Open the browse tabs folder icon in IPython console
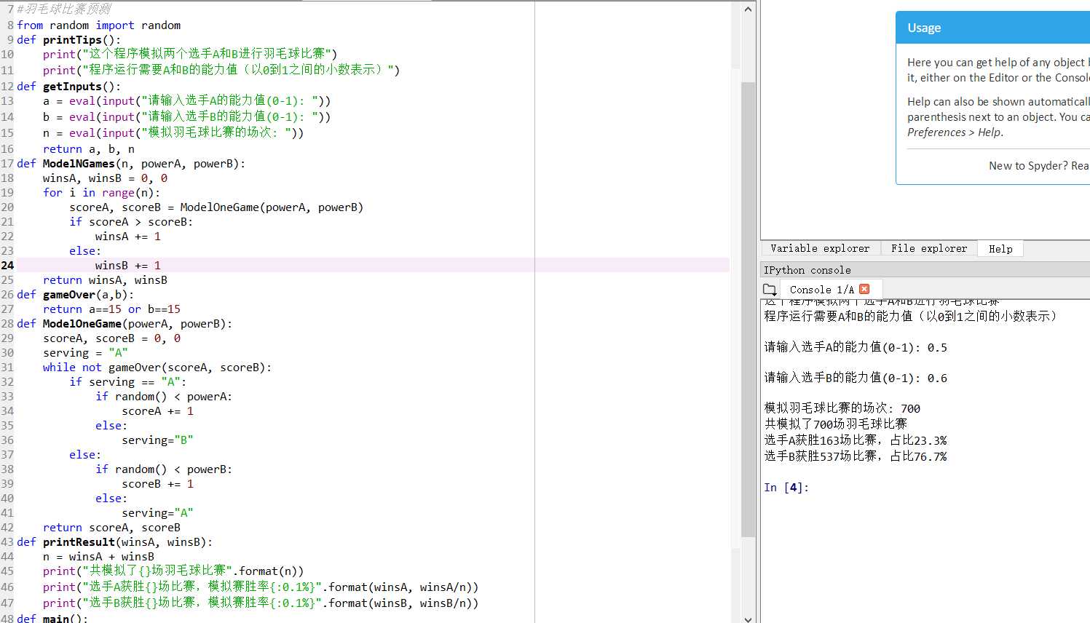 [769, 289]
